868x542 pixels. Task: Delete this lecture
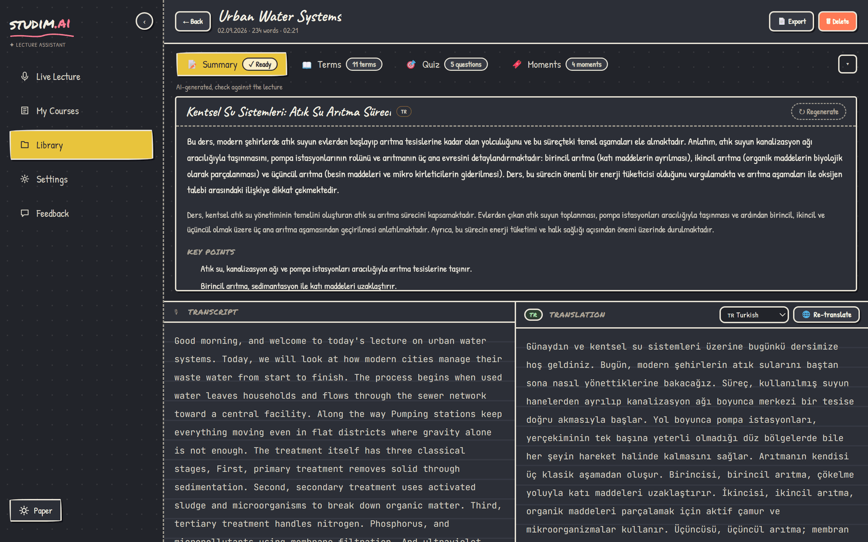tap(837, 22)
